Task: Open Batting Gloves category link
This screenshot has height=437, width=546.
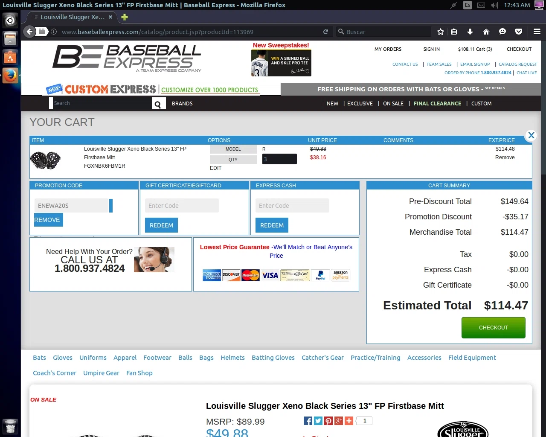Action: click(x=273, y=358)
